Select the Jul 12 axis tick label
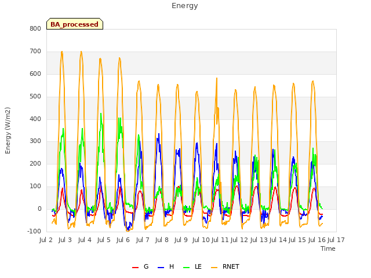The width and height of the screenshot is (371, 278). (x=239, y=240)
